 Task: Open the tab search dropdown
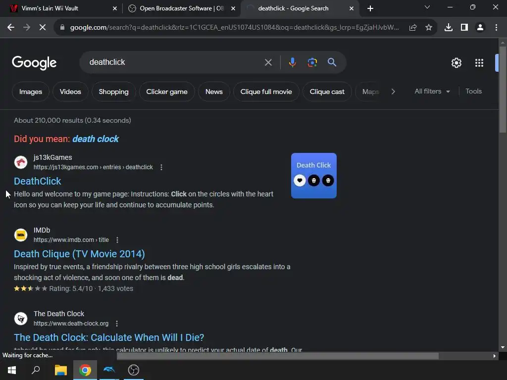coord(427,7)
